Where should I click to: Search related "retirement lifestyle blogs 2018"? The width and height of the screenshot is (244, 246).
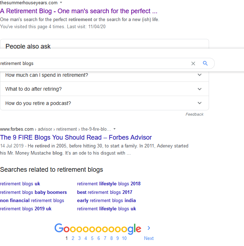coord(109,184)
